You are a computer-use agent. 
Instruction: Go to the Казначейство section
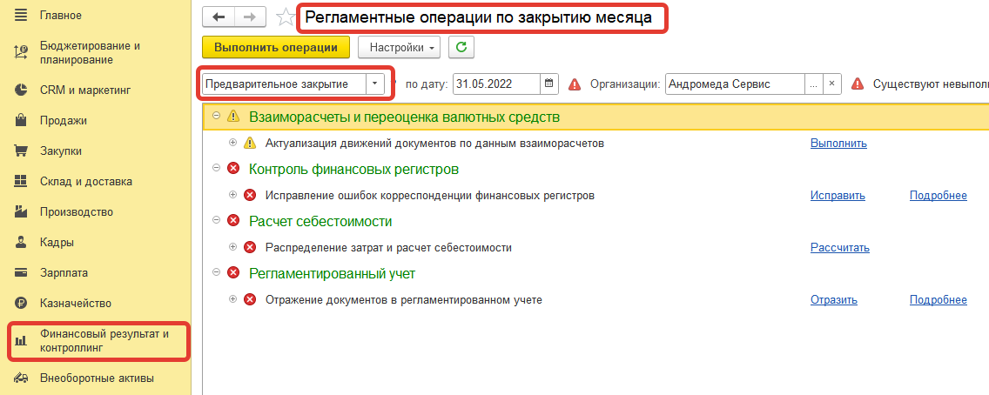76,303
